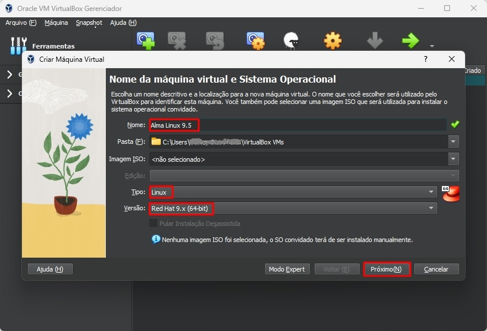Open the Máquina menu
This screenshot has height=331, width=487.
pyautogui.click(x=56, y=23)
